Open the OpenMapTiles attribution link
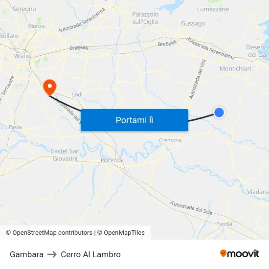The image size is (269, 269). [121, 233]
